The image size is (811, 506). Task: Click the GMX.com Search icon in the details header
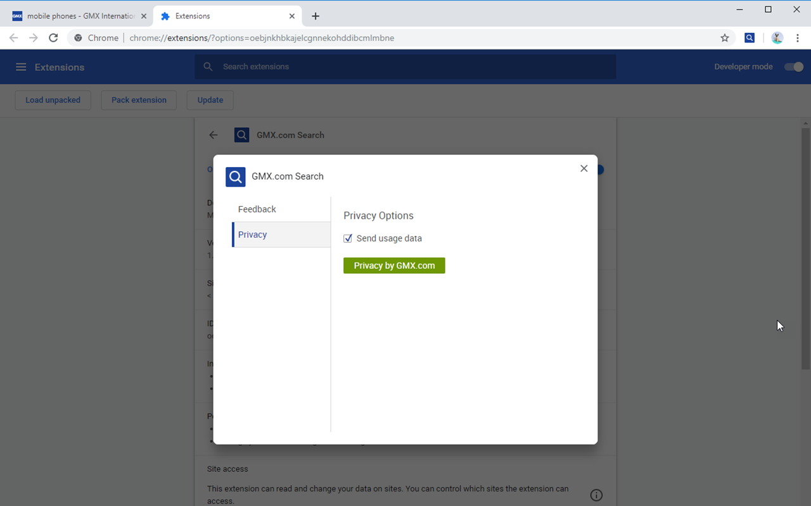click(x=241, y=135)
